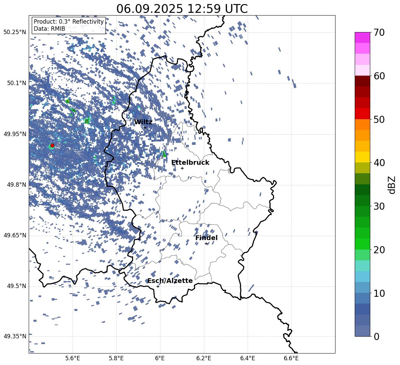Image resolution: width=400 pixels, height=365 pixels.
Task: Click colorbar tick label 50
Action: 379,119
